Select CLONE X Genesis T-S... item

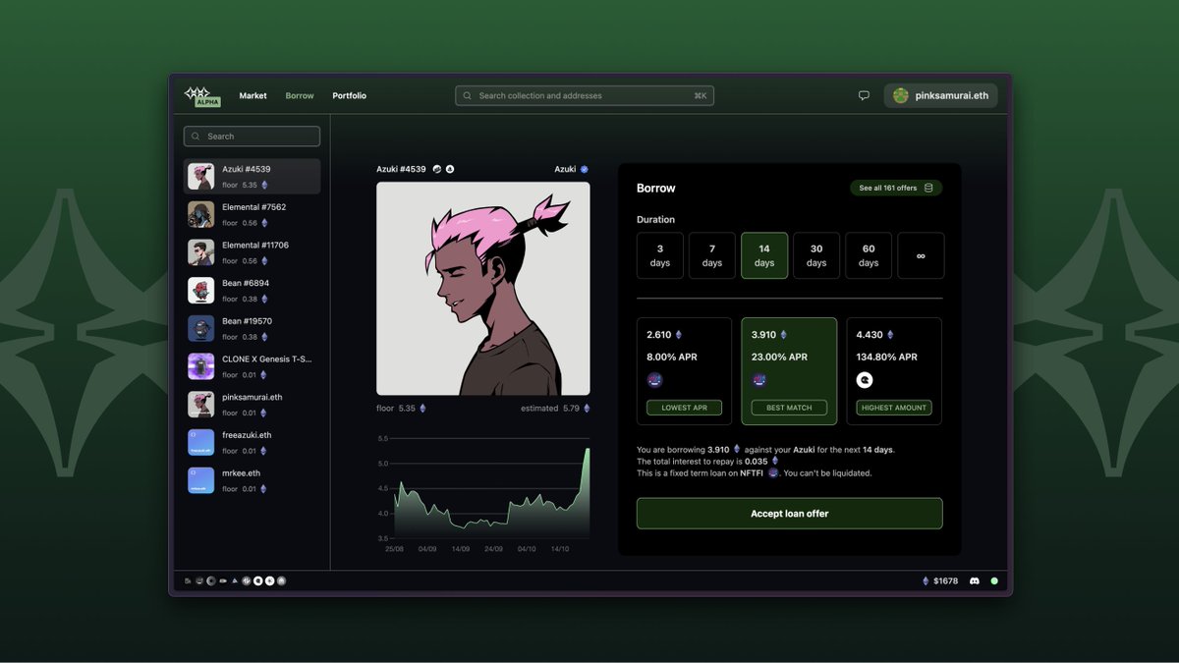pos(253,366)
